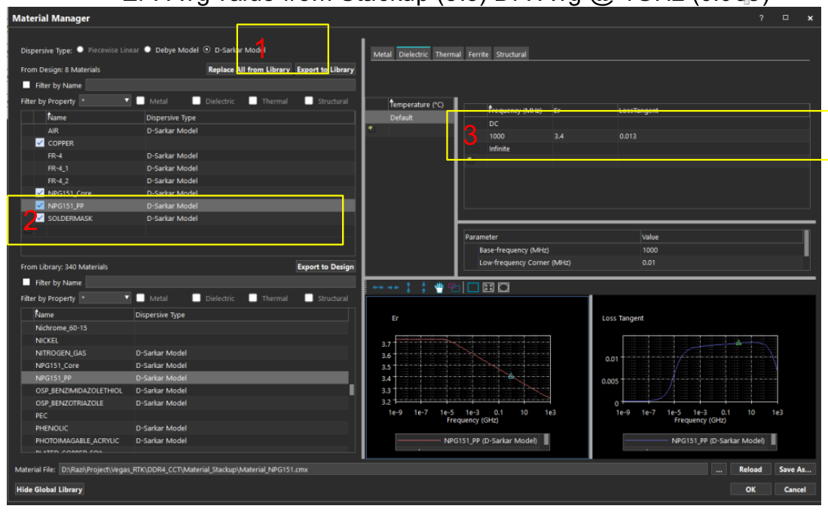Click the vertical expand arrows plot icon
Image resolution: width=828 pixels, height=512 pixels.
[x=408, y=287]
